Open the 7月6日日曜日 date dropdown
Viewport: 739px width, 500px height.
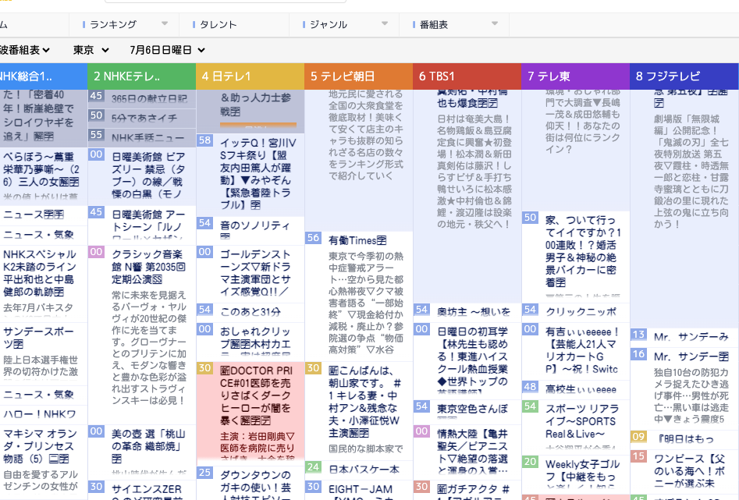click(x=167, y=50)
